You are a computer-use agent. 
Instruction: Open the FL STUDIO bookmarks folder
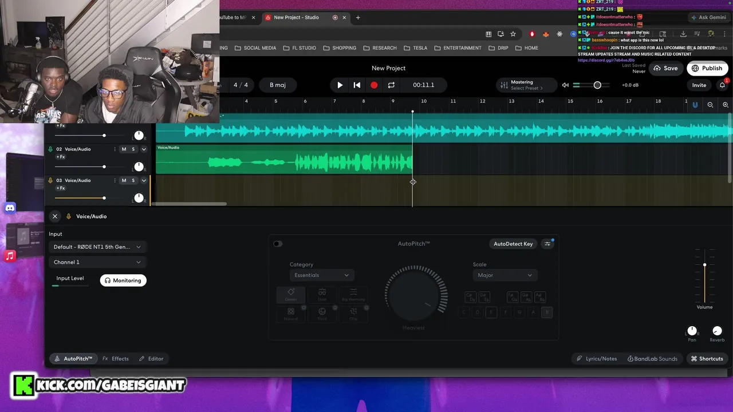pyautogui.click(x=299, y=48)
